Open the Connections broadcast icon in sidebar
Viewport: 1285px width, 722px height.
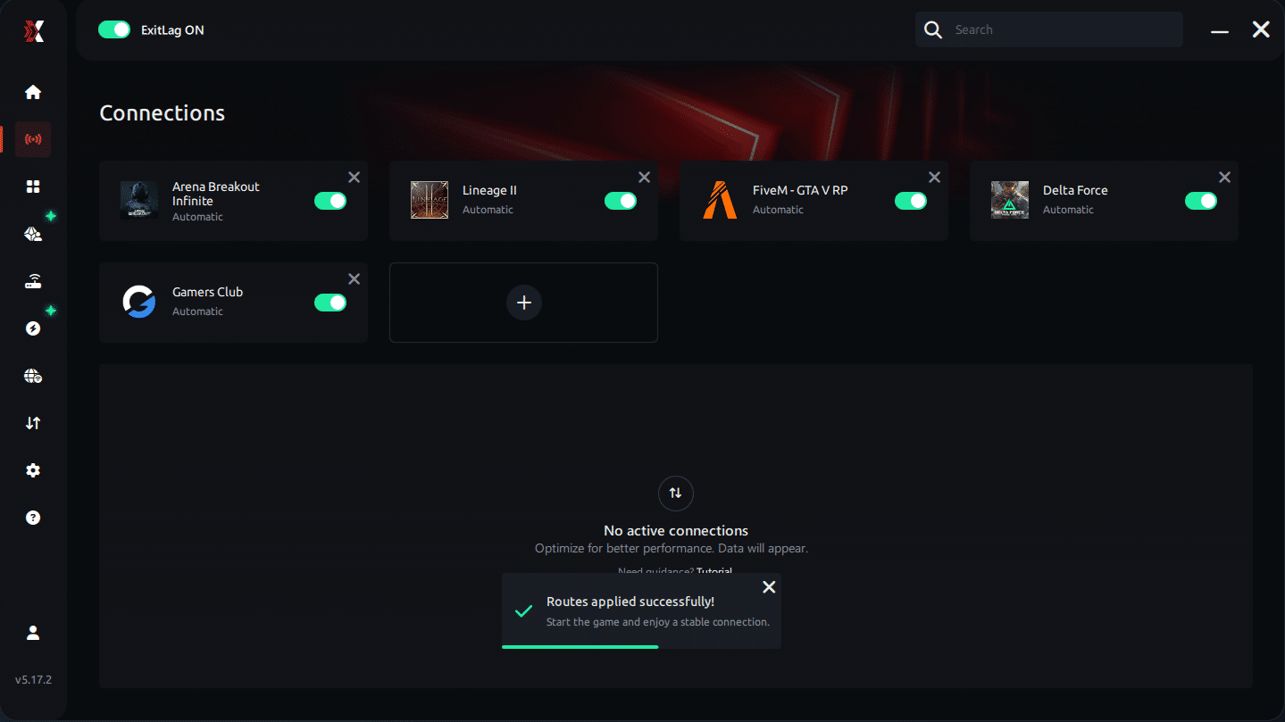coord(33,139)
